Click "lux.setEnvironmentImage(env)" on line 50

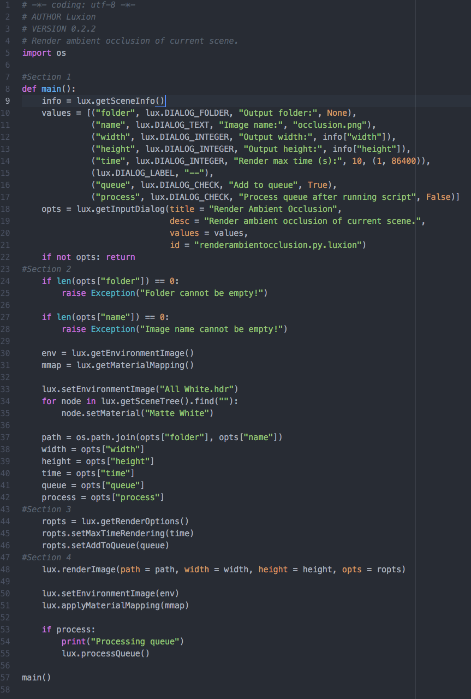[x=111, y=593]
